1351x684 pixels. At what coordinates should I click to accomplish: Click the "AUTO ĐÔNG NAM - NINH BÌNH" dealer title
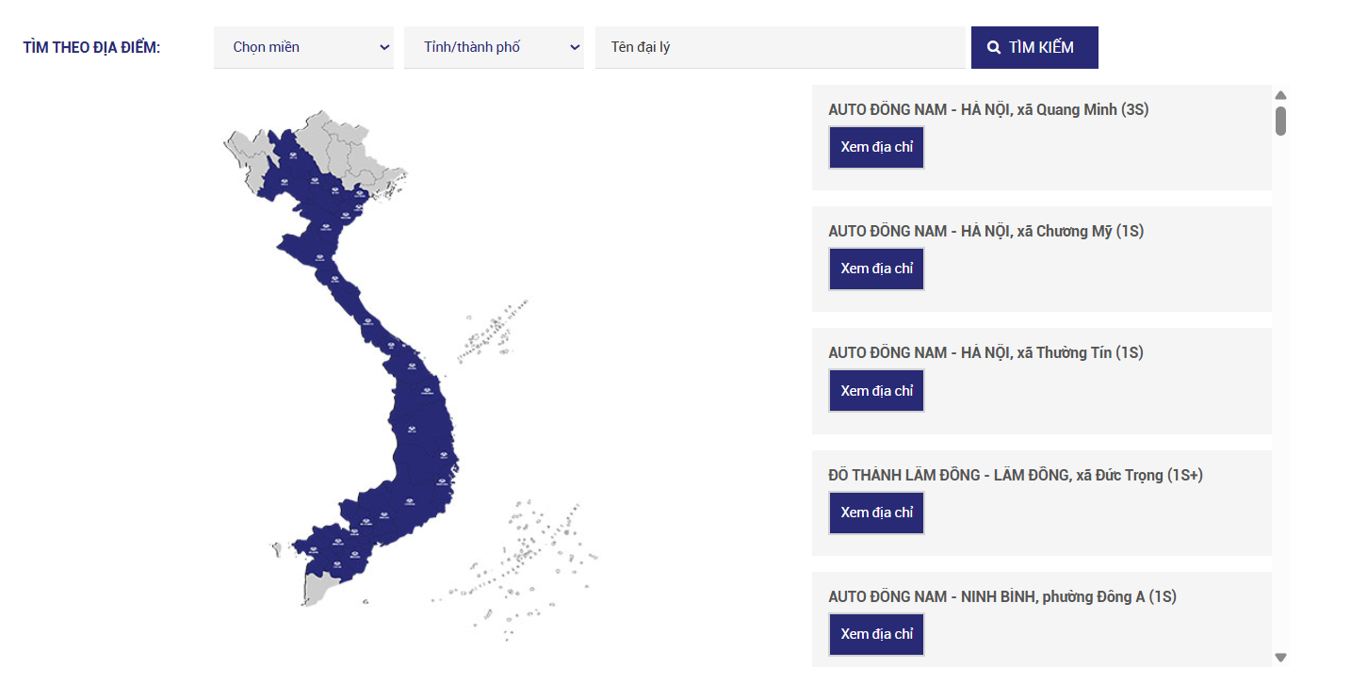click(x=1001, y=596)
